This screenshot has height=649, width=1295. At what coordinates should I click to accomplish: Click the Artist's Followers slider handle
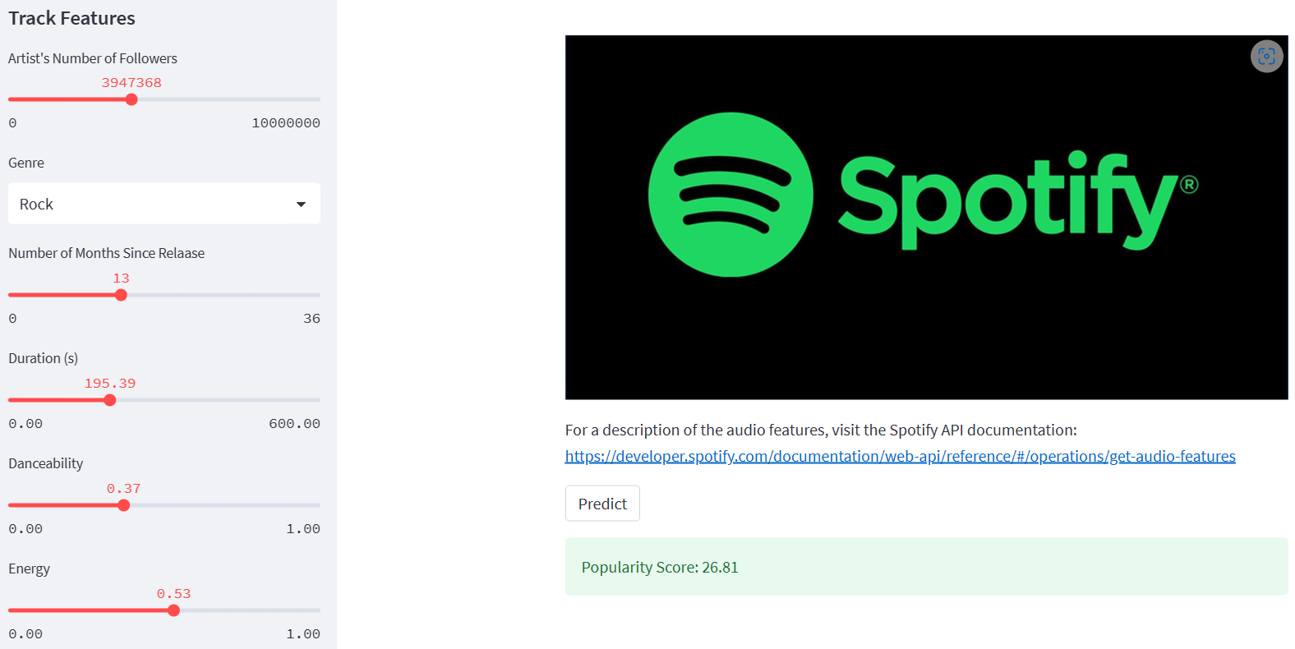(131, 99)
